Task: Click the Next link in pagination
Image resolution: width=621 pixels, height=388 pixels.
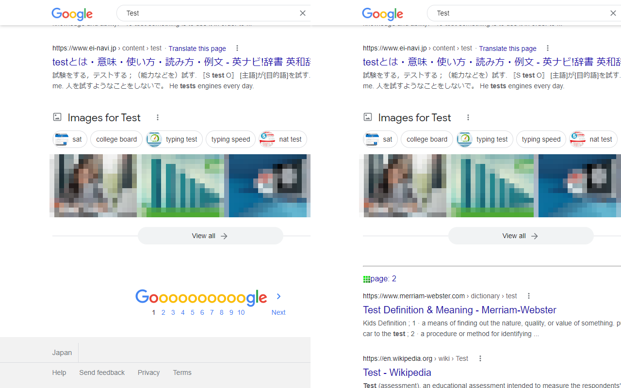Action: tap(278, 312)
